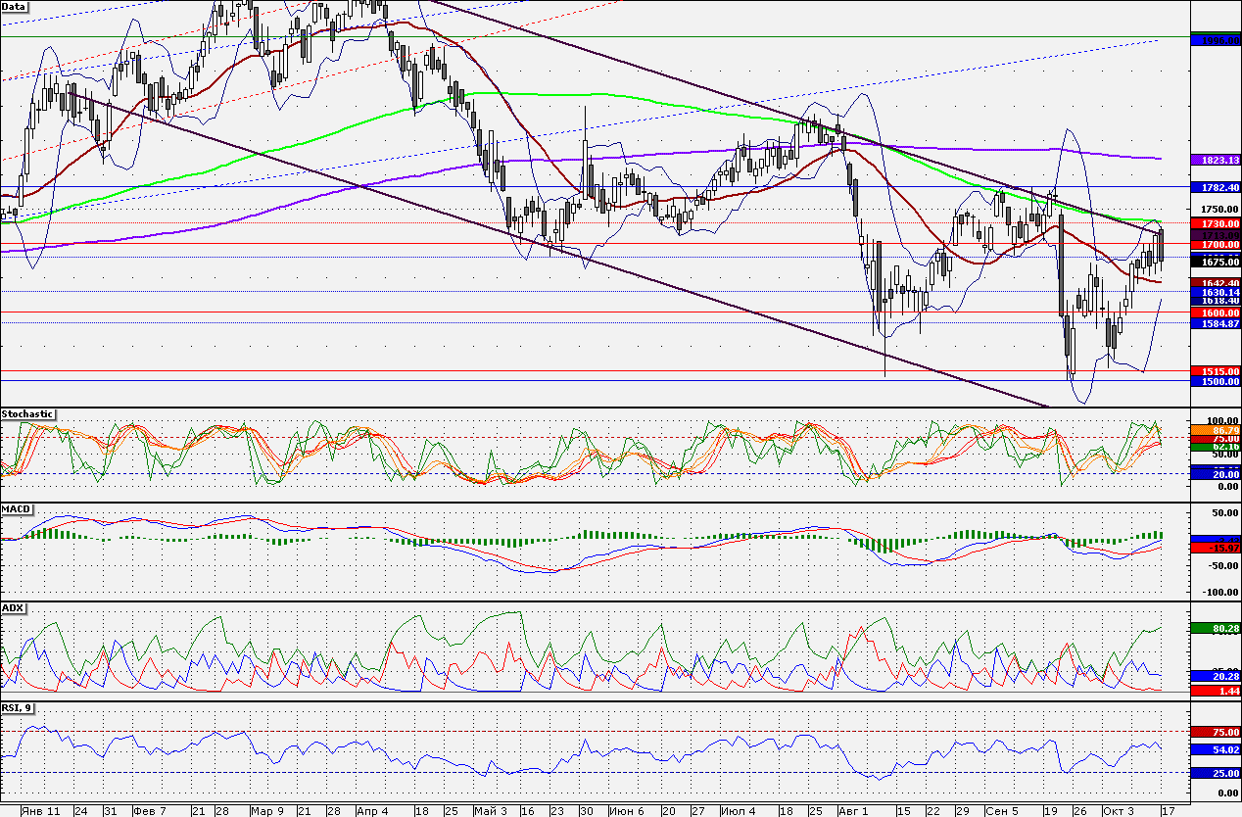Click the RSI, 9 panel label
The image size is (1242, 817).
pos(18,706)
